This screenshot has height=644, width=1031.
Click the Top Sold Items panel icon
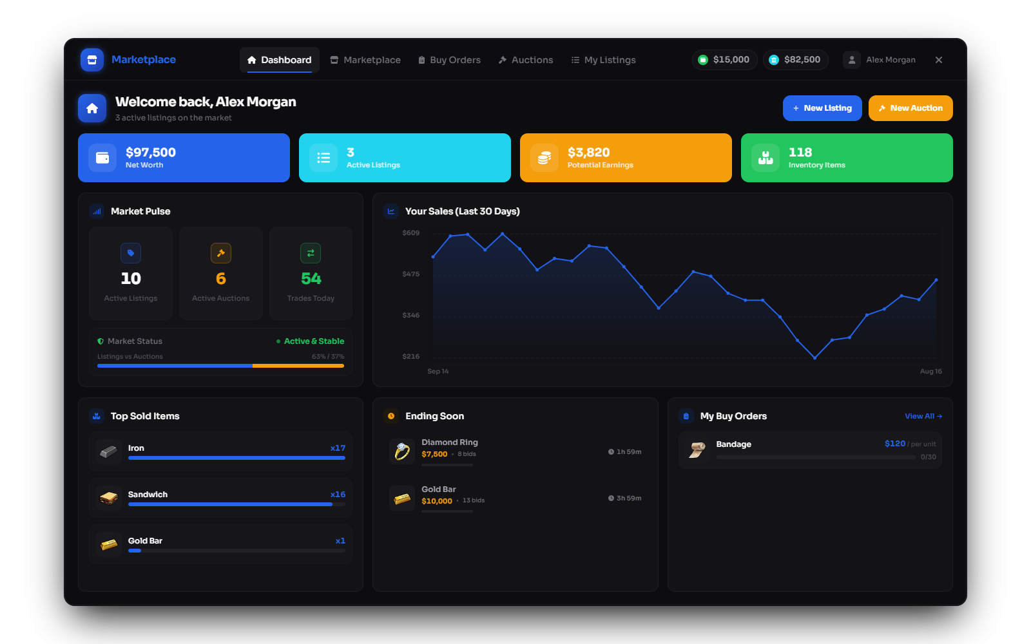pyautogui.click(x=97, y=416)
